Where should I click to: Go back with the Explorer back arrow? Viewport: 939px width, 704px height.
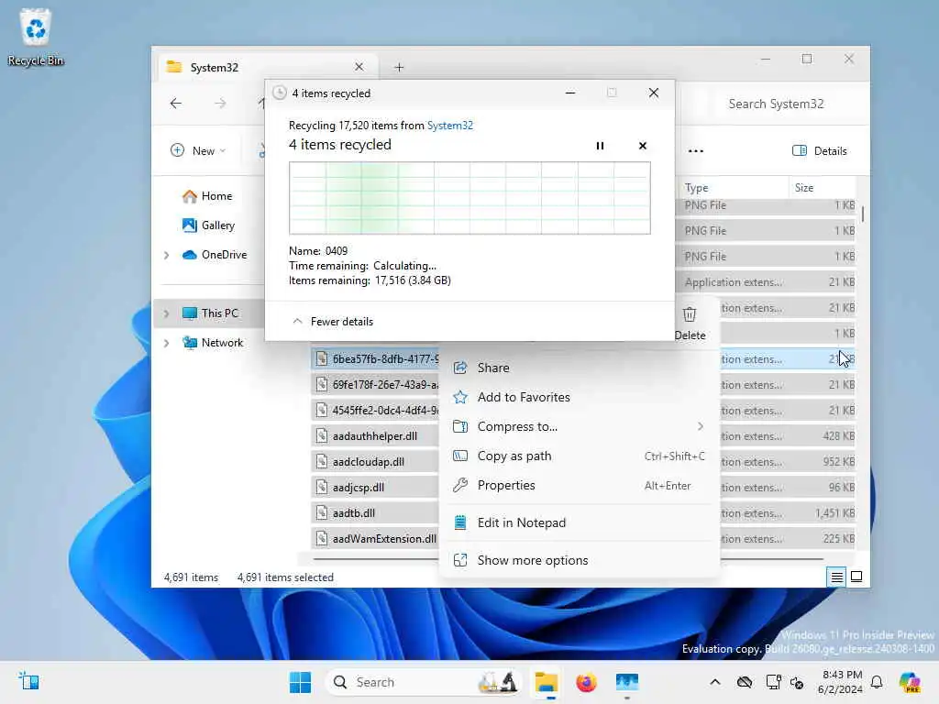point(175,103)
